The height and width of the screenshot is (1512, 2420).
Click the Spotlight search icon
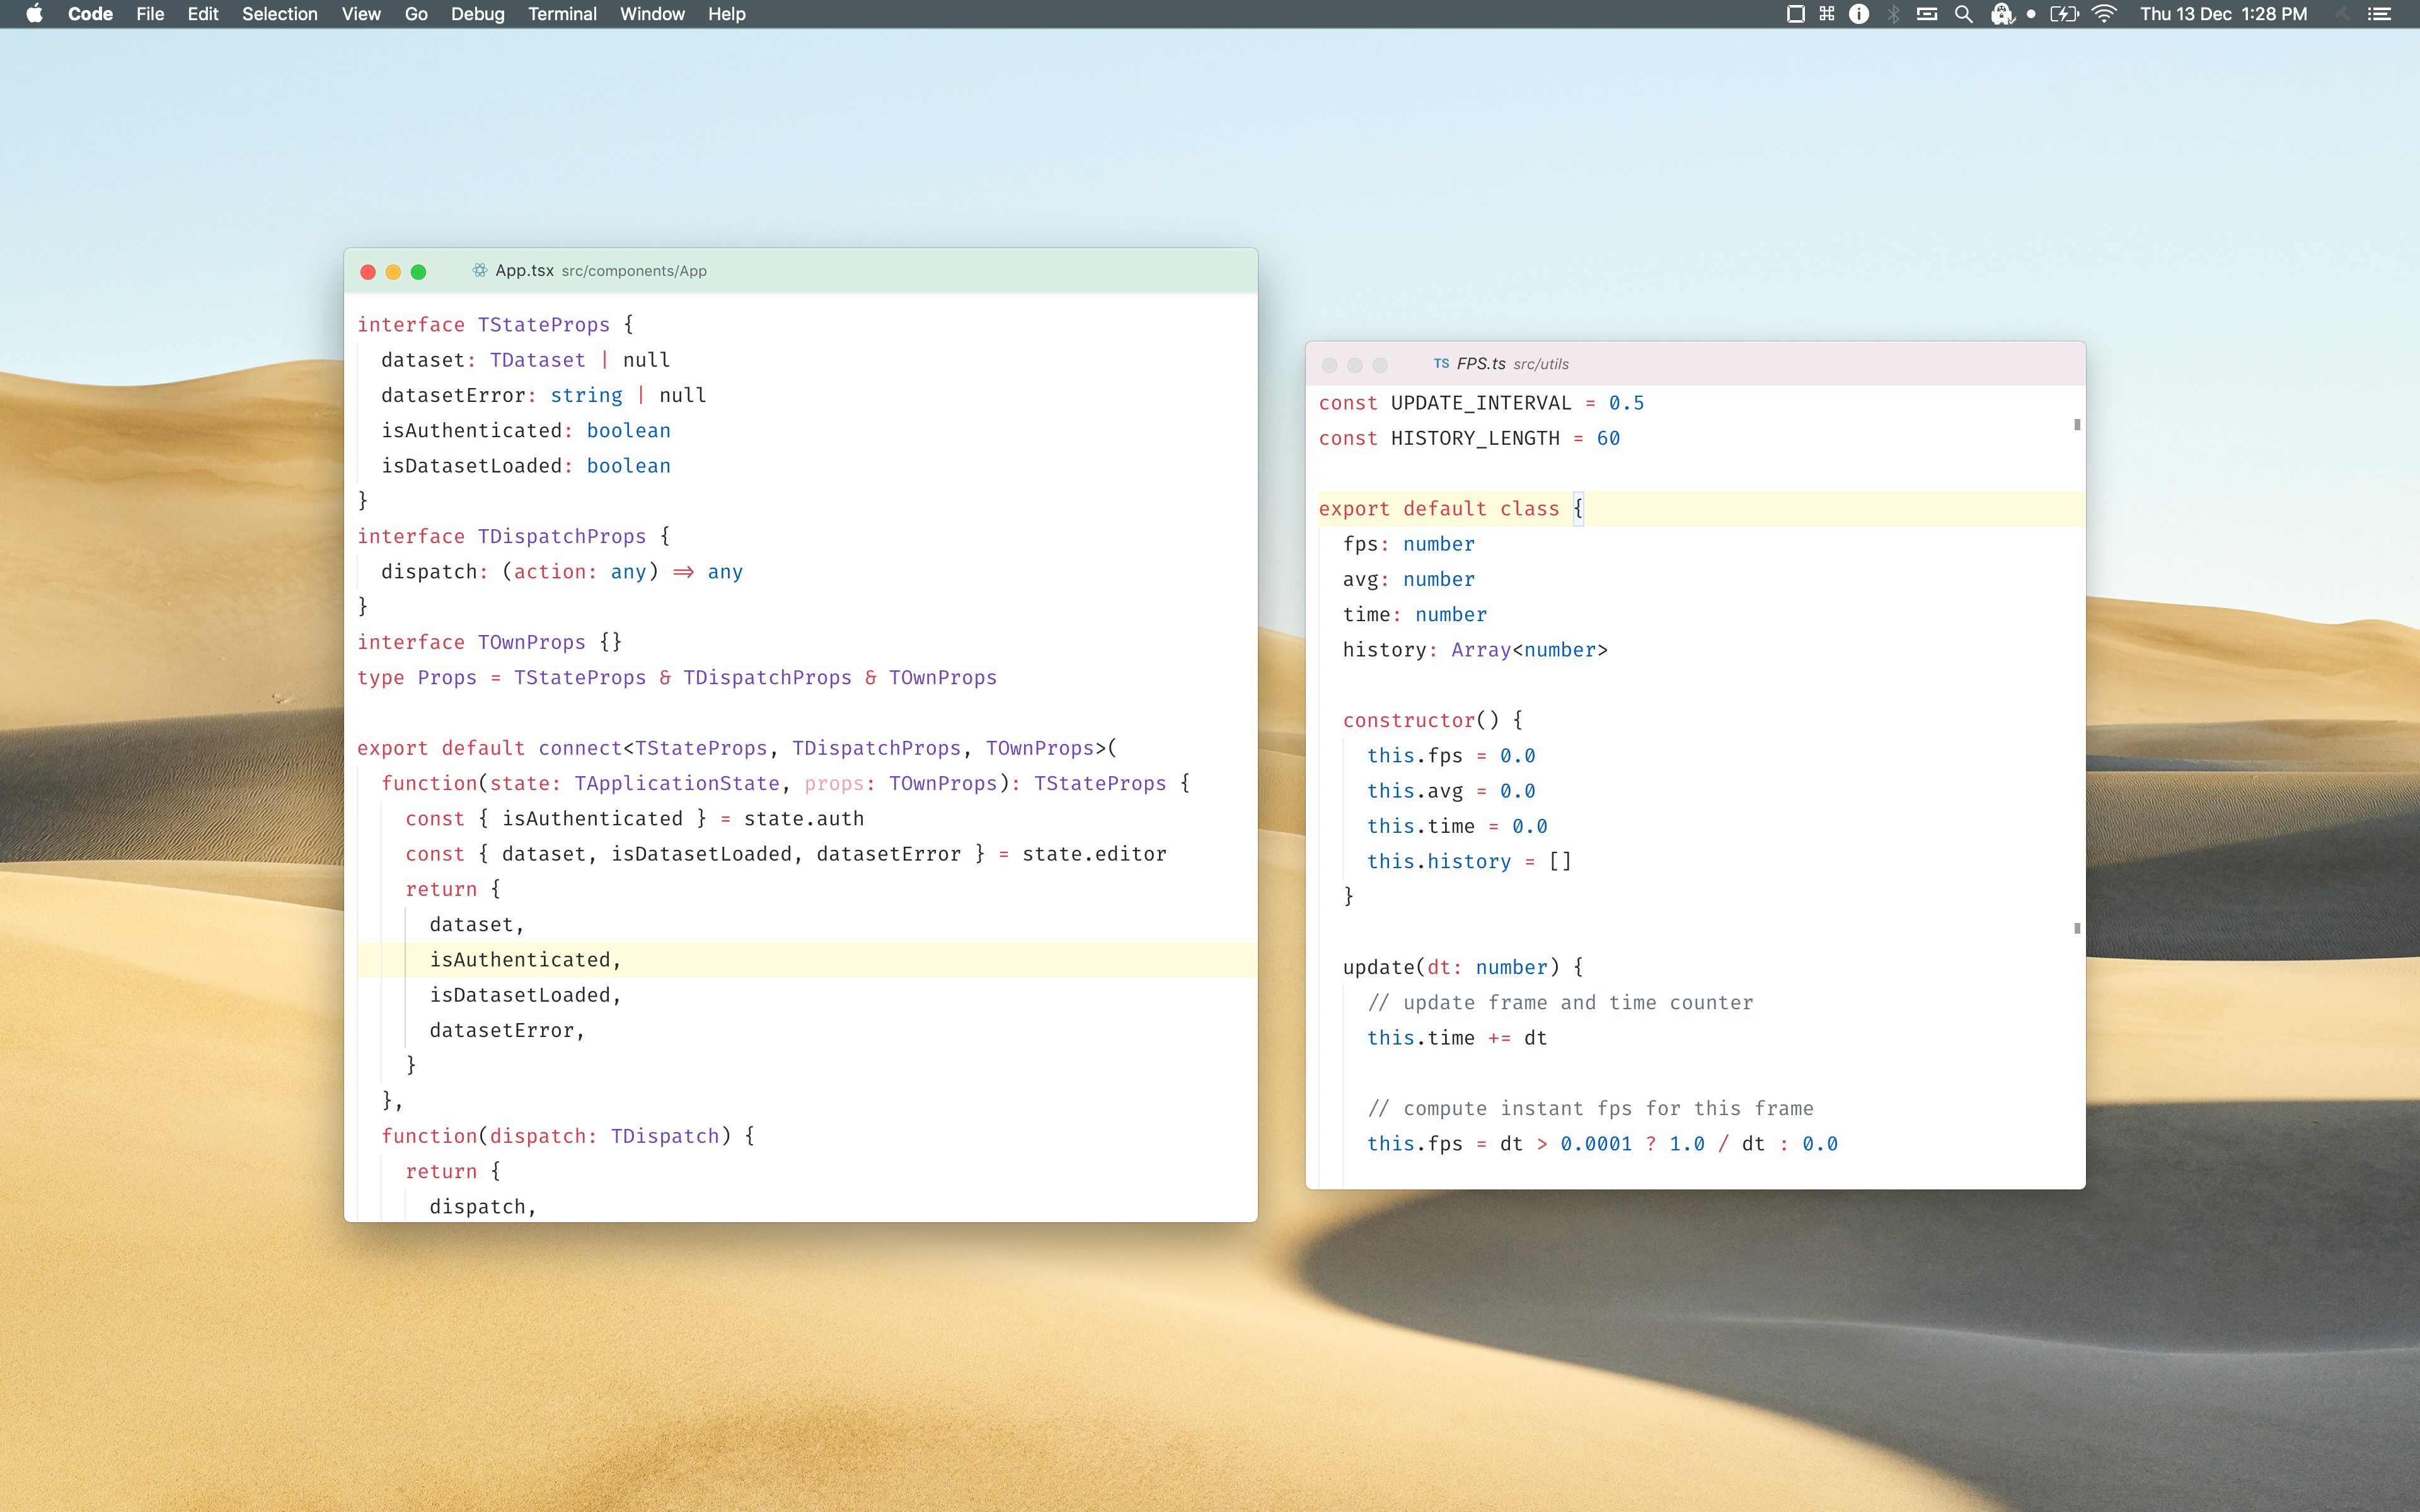(1963, 14)
